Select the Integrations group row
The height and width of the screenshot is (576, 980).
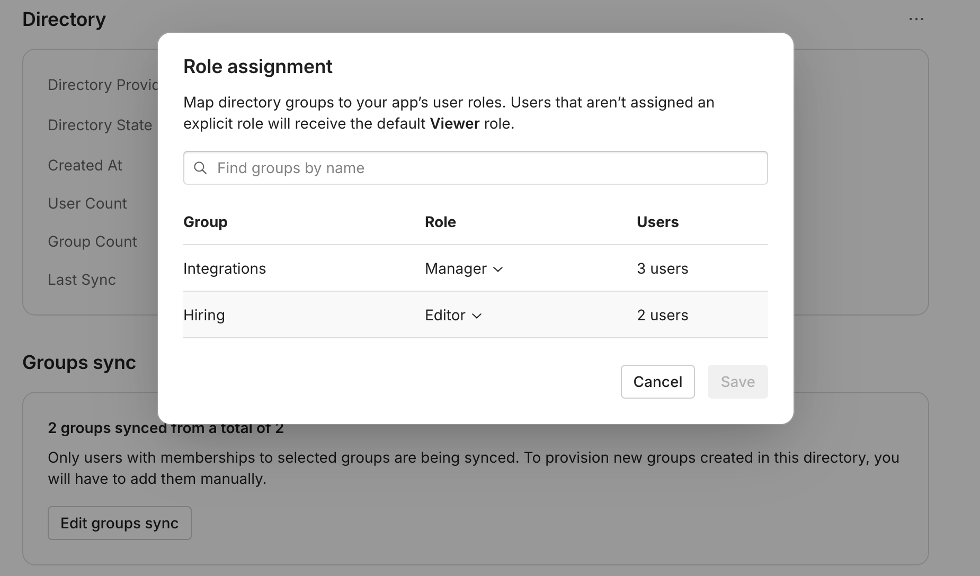click(x=225, y=268)
